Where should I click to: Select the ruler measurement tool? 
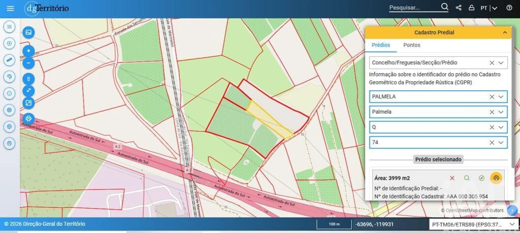[x=9, y=60]
